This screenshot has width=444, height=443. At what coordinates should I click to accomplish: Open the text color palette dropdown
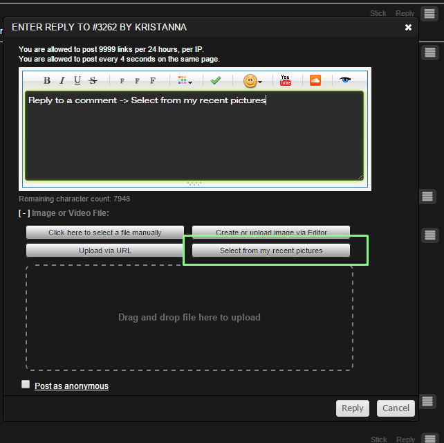click(x=185, y=80)
